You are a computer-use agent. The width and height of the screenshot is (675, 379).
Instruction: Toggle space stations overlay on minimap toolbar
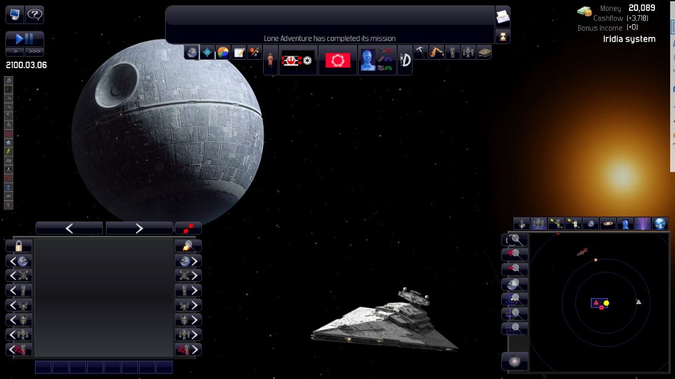click(538, 223)
